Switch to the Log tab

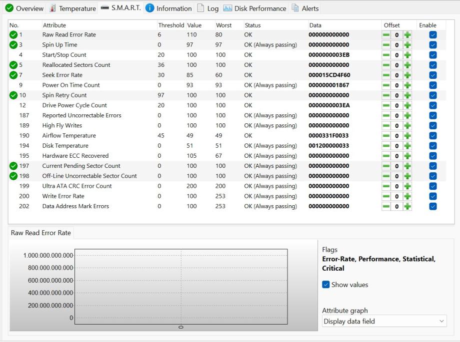coord(208,8)
